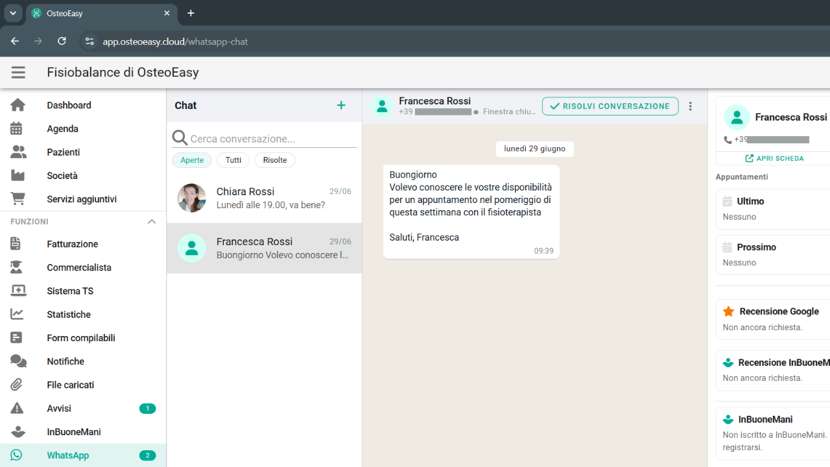830x467 pixels.
Task: Click the Servizi aggiuntivi cart icon
Action: click(18, 198)
